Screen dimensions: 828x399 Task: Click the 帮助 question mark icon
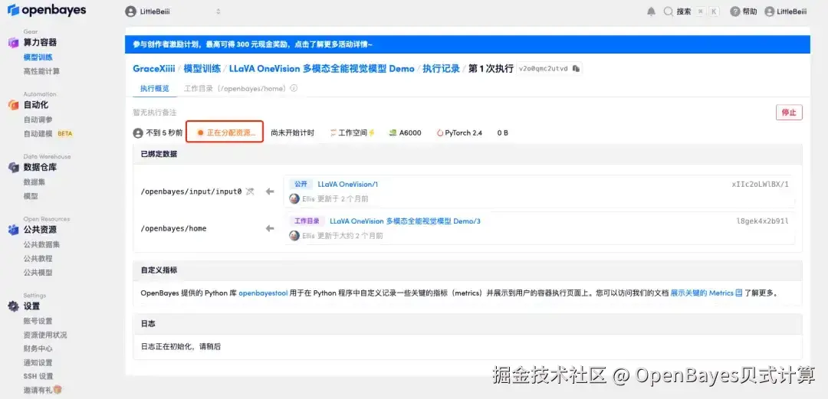pyautogui.click(x=735, y=11)
